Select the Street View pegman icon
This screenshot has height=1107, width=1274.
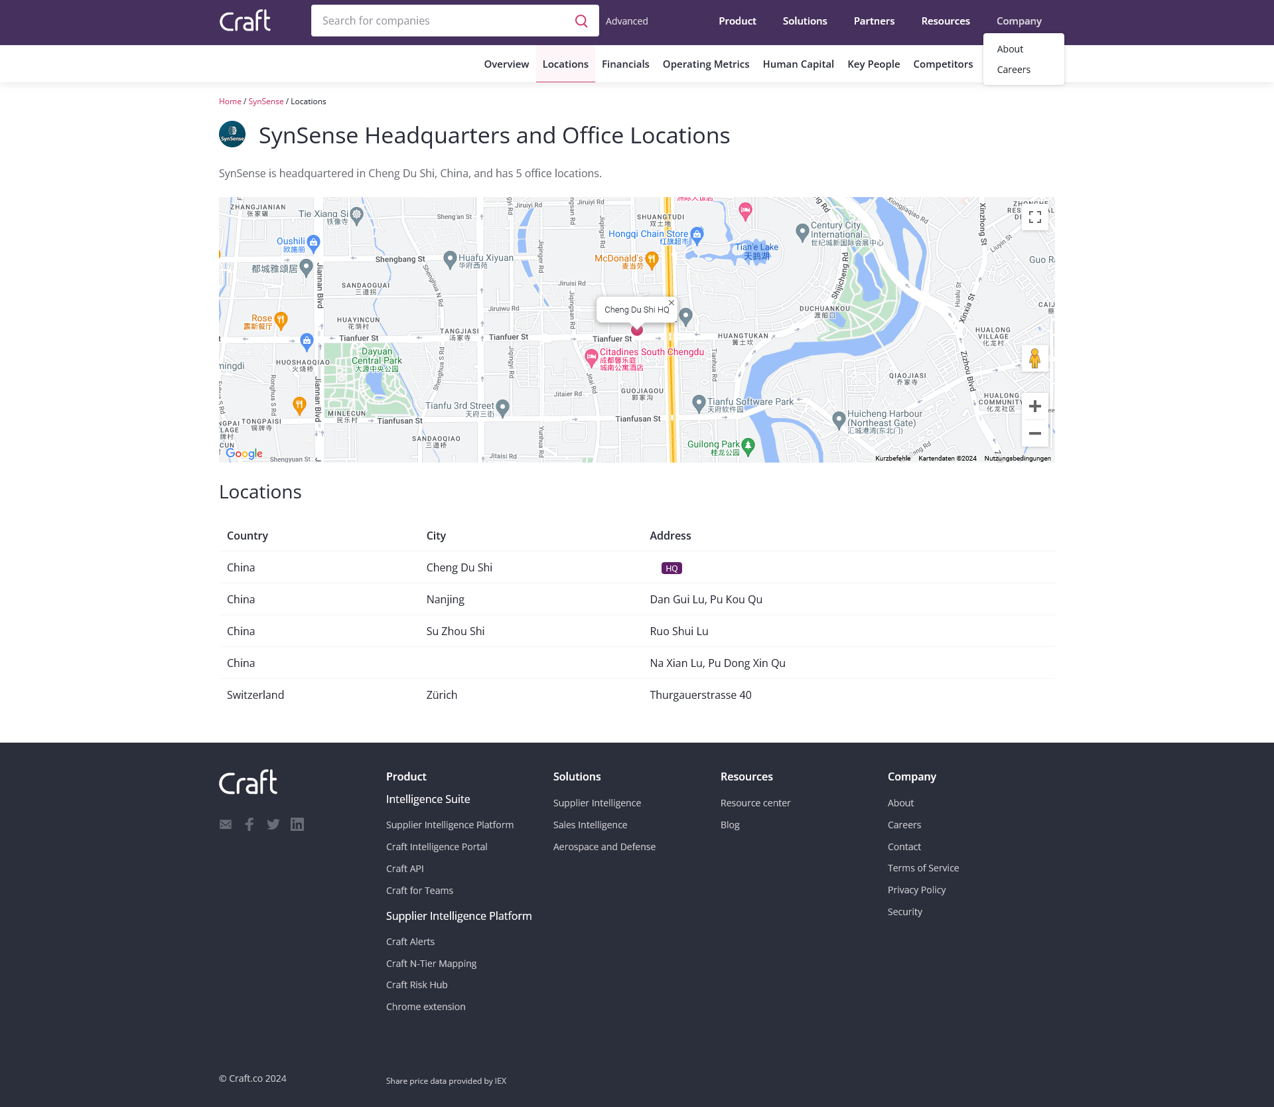tap(1034, 358)
